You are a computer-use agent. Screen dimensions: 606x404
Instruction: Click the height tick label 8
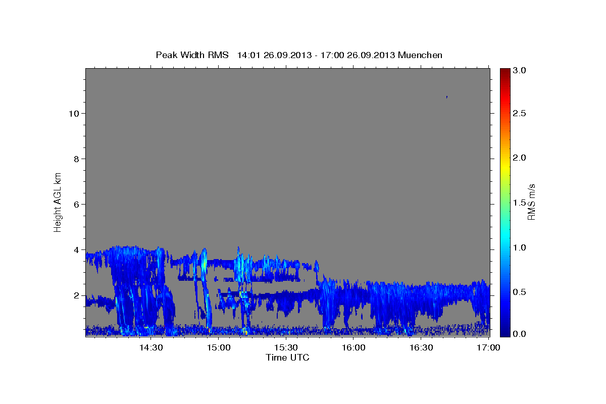click(x=75, y=159)
